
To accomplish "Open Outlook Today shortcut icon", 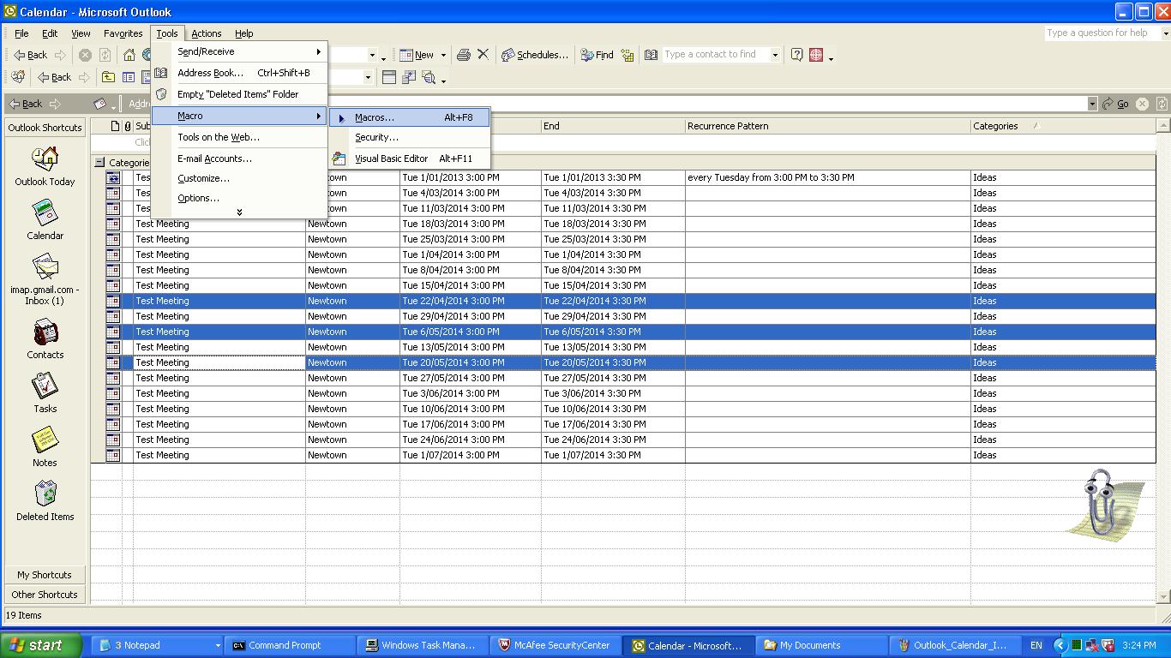I will tap(45, 159).
